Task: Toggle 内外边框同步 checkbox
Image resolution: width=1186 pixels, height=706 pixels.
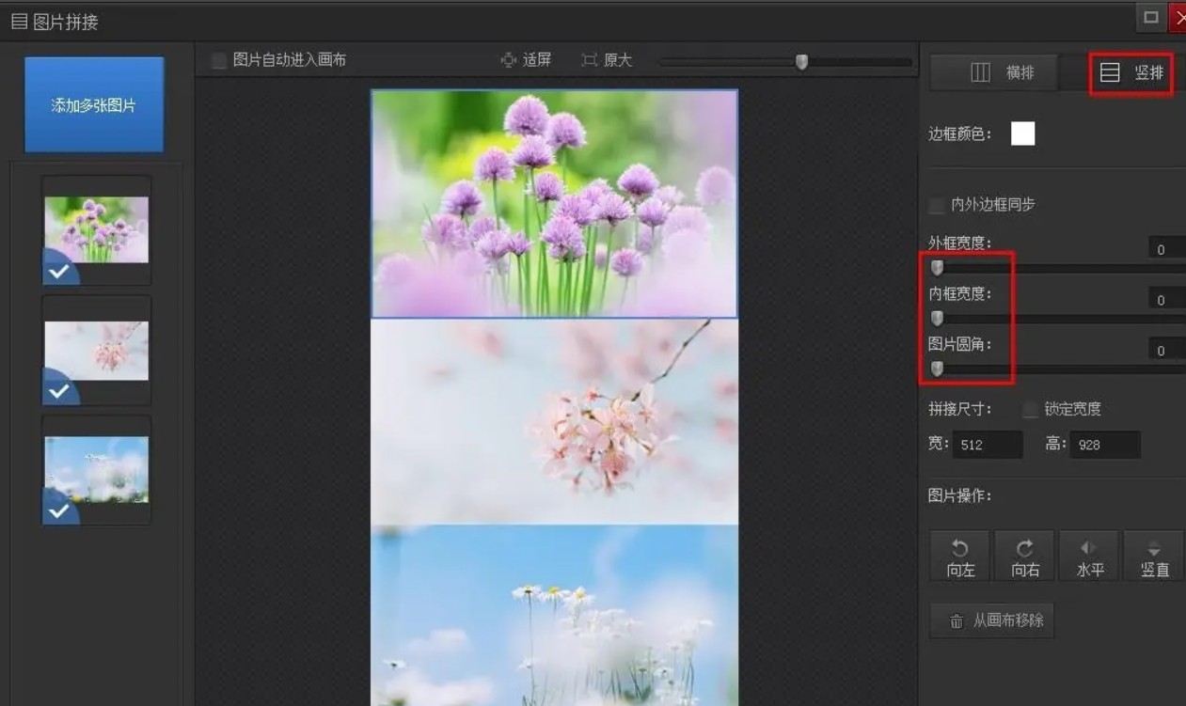Action: tap(937, 205)
